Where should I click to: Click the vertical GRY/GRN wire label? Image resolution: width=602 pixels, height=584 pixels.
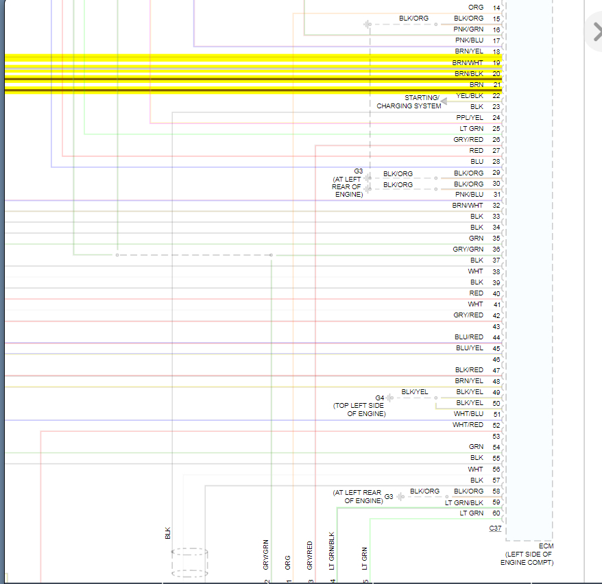coord(265,555)
